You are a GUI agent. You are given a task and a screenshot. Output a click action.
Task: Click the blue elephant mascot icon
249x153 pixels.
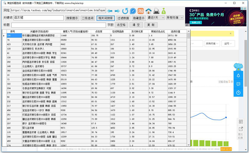pyautogui.click(x=238, y=67)
